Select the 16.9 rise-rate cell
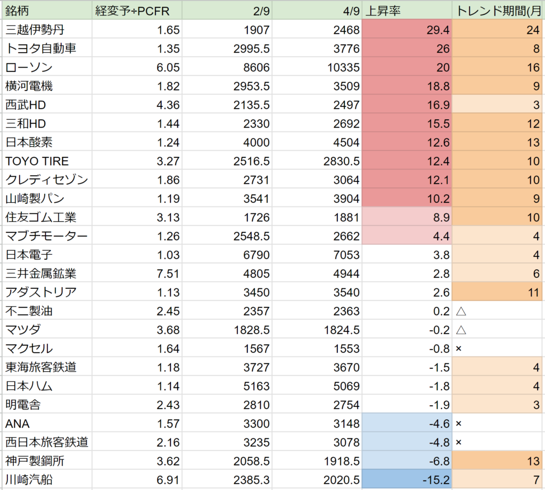Image resolution: width=545 pixels, height=490 pixels. 407,105
